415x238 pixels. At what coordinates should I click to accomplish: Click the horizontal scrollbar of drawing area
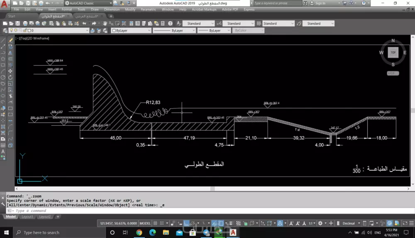pyautogui.click(x=212, y=189)
